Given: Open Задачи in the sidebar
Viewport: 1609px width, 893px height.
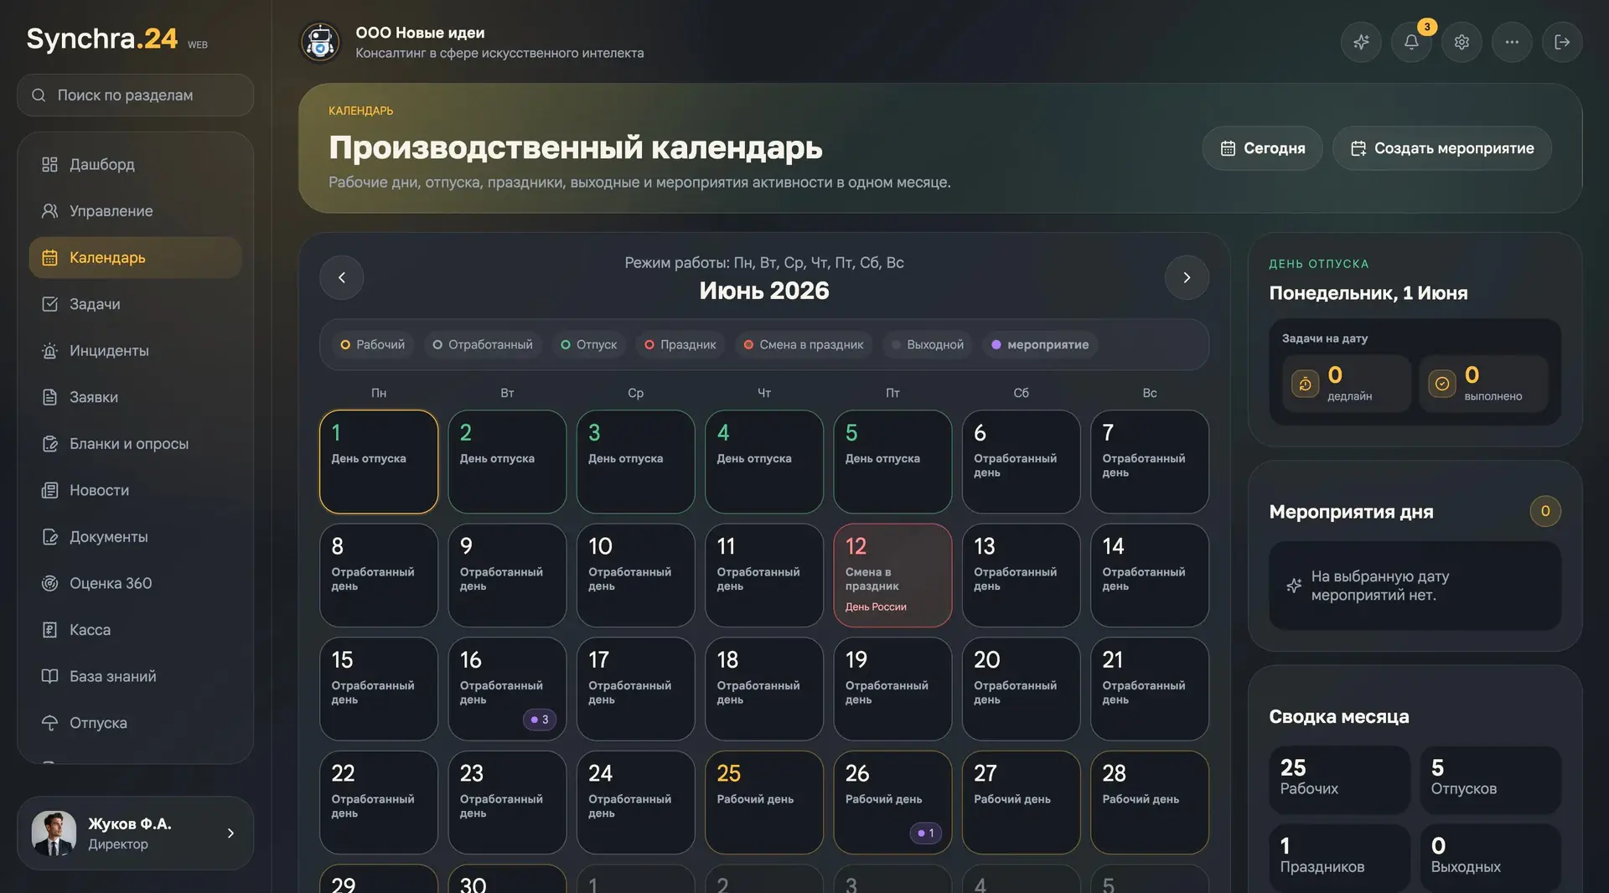Looking at the screenshot, I should coord(136,304).
